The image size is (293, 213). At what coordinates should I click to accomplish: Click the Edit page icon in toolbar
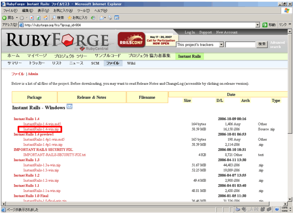[117, 18]
